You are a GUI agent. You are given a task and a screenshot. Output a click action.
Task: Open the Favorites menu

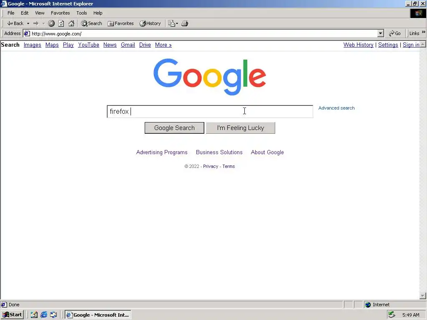pyautogui.click(x=60, y=13)
